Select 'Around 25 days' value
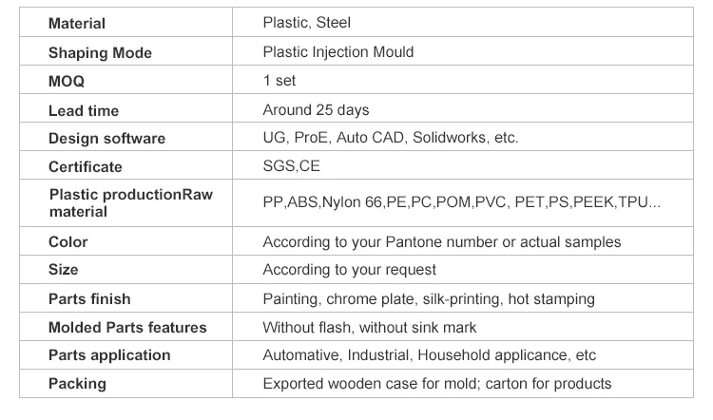The image size is (713, 420). [x=316, y=111]
